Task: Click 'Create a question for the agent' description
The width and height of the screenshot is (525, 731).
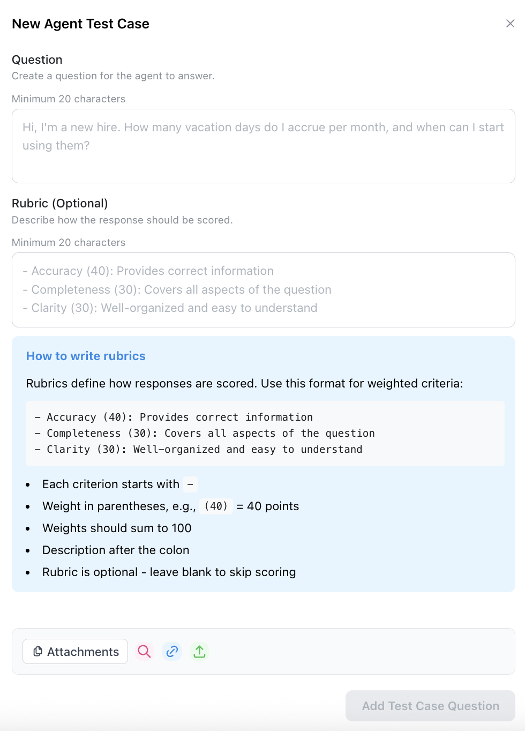Action: [x=113, y=76]
